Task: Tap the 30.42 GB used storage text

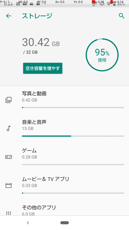Action: point(41,42)
